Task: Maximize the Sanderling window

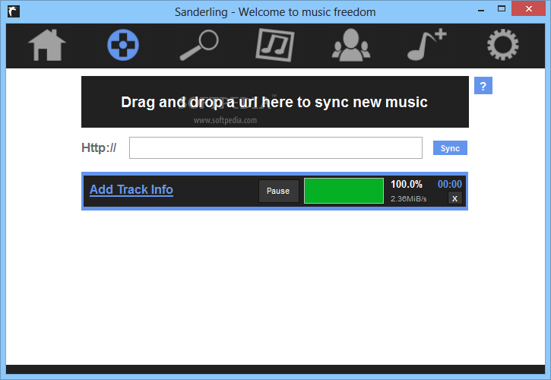Action: click(x=502, y=9)
